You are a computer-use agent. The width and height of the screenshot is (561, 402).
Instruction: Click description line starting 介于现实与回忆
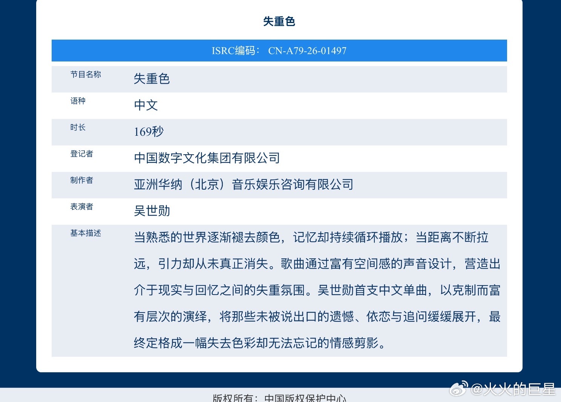(x=317, y=290)
